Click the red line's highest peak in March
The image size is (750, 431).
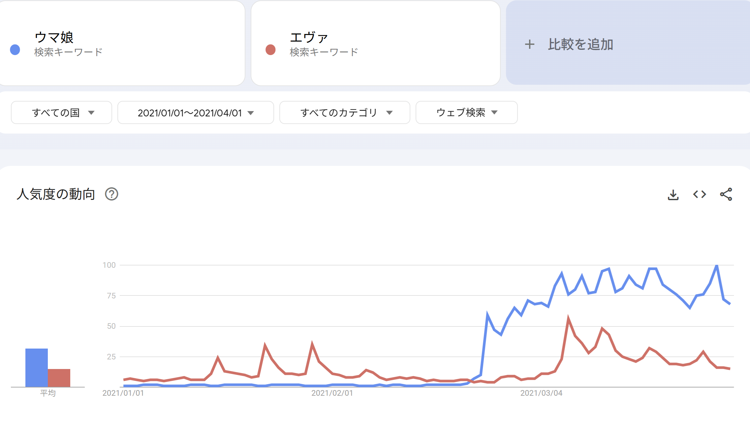tap(568, 318)
